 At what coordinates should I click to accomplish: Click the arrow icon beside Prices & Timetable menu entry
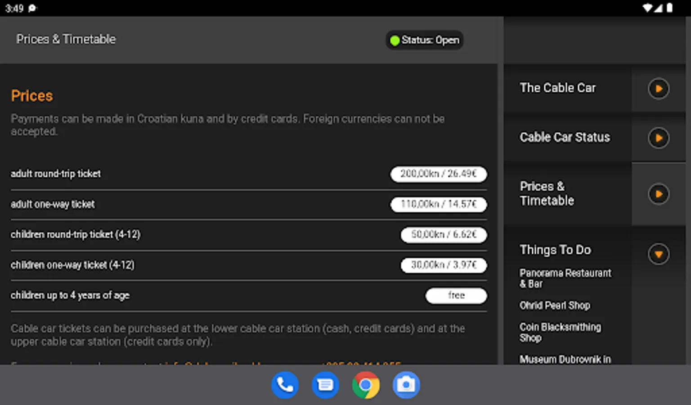point(659,194)
